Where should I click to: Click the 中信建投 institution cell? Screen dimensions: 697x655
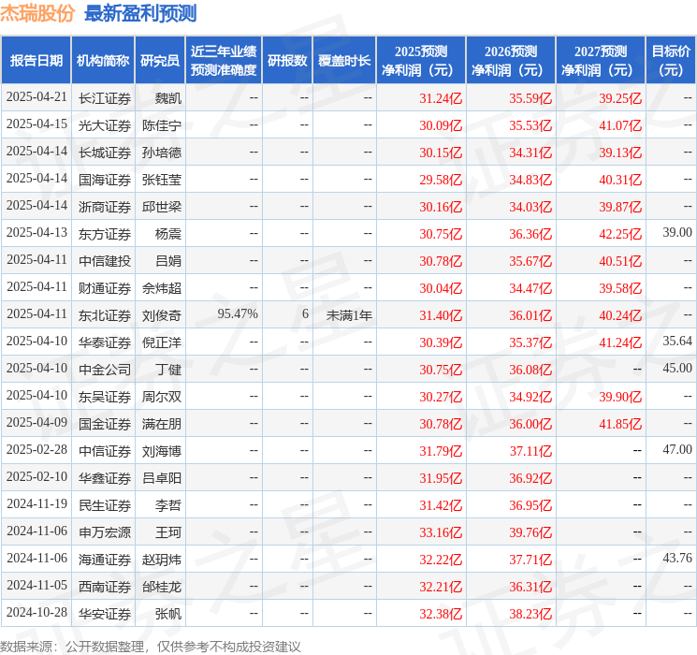click(105, 261)
